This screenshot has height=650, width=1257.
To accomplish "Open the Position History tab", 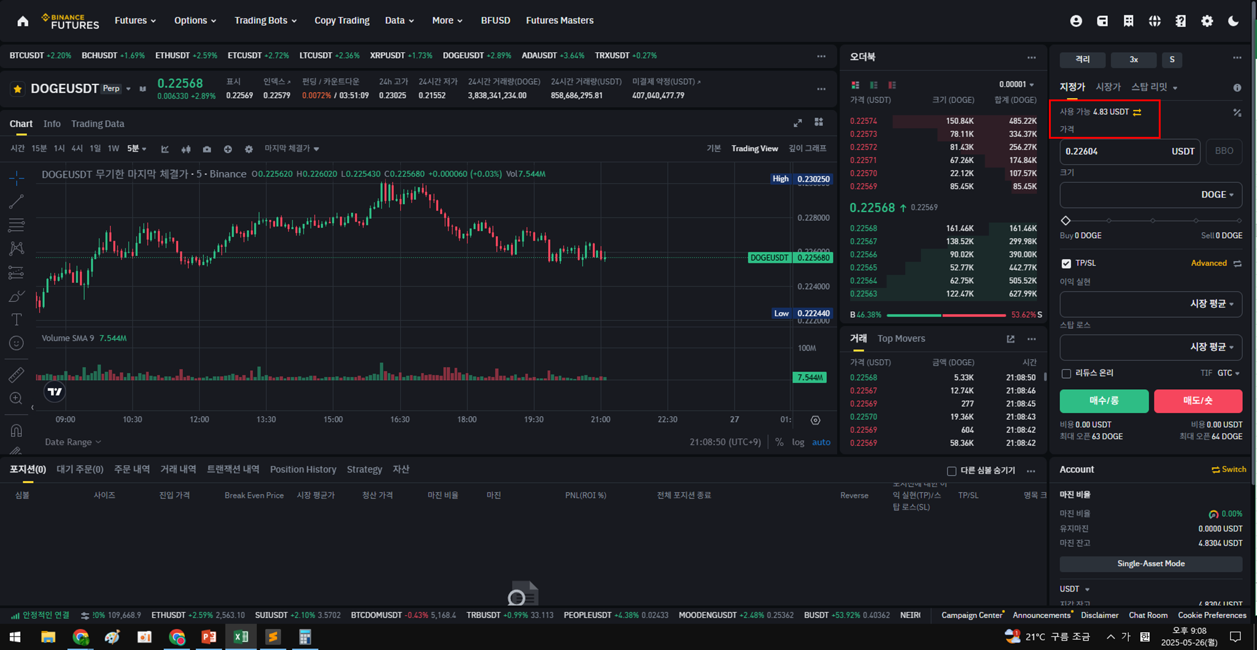I will [x=303, y=470].
